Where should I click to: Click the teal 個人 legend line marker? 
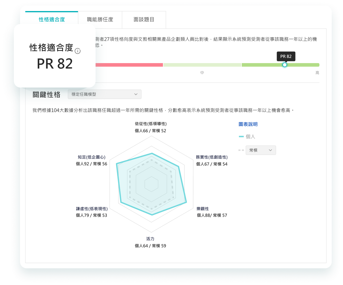point(241,136)
